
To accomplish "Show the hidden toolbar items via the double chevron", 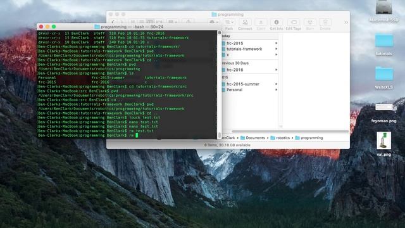I will tap(346, 23).
